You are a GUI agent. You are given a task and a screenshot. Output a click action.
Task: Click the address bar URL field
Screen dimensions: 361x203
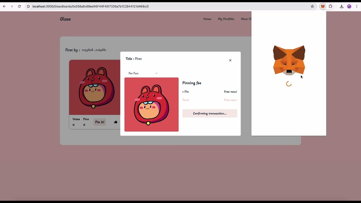click(x=169, y=6)
